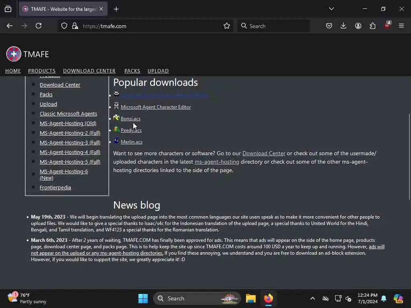411x308 pixels.
Task: Open the Frontierpedia link
Action: click(55, 187)
